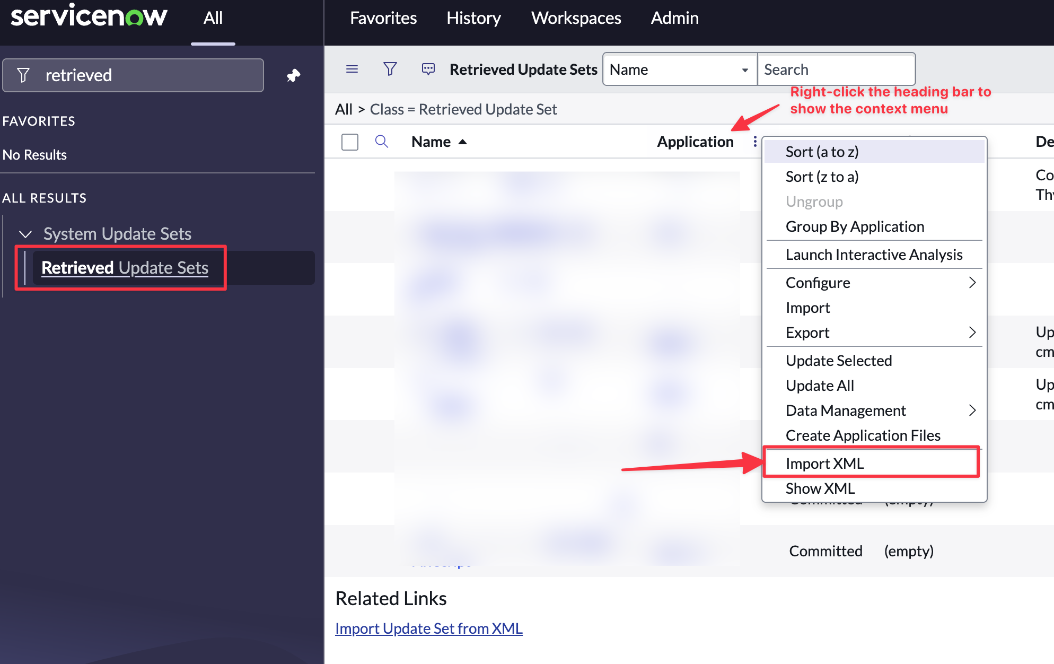
Task: Toggle the list filter funnel icon
Action: (390, 69)
